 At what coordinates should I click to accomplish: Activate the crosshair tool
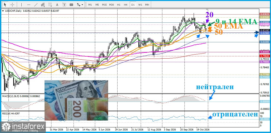click(12, 5)
